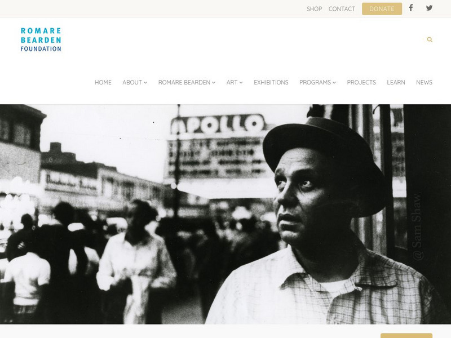The image size is (451, 338).
Task: Open the News navigation item
Action: [424, 82]
